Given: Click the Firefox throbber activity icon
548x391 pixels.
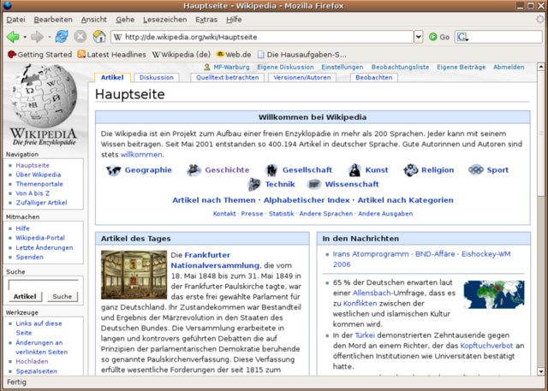Looking at the screenshot, I should [540, 20].
